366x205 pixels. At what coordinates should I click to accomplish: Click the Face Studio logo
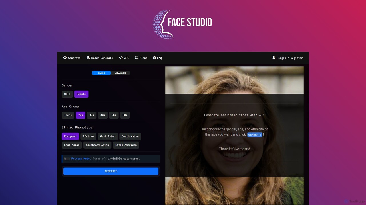[x=182, y=24]
